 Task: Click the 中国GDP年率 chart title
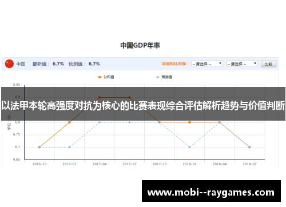tap(140, 45)
